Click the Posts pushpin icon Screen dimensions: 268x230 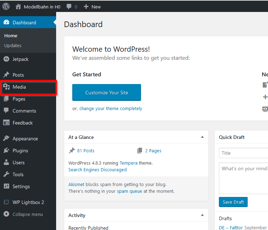pos(6,75)
